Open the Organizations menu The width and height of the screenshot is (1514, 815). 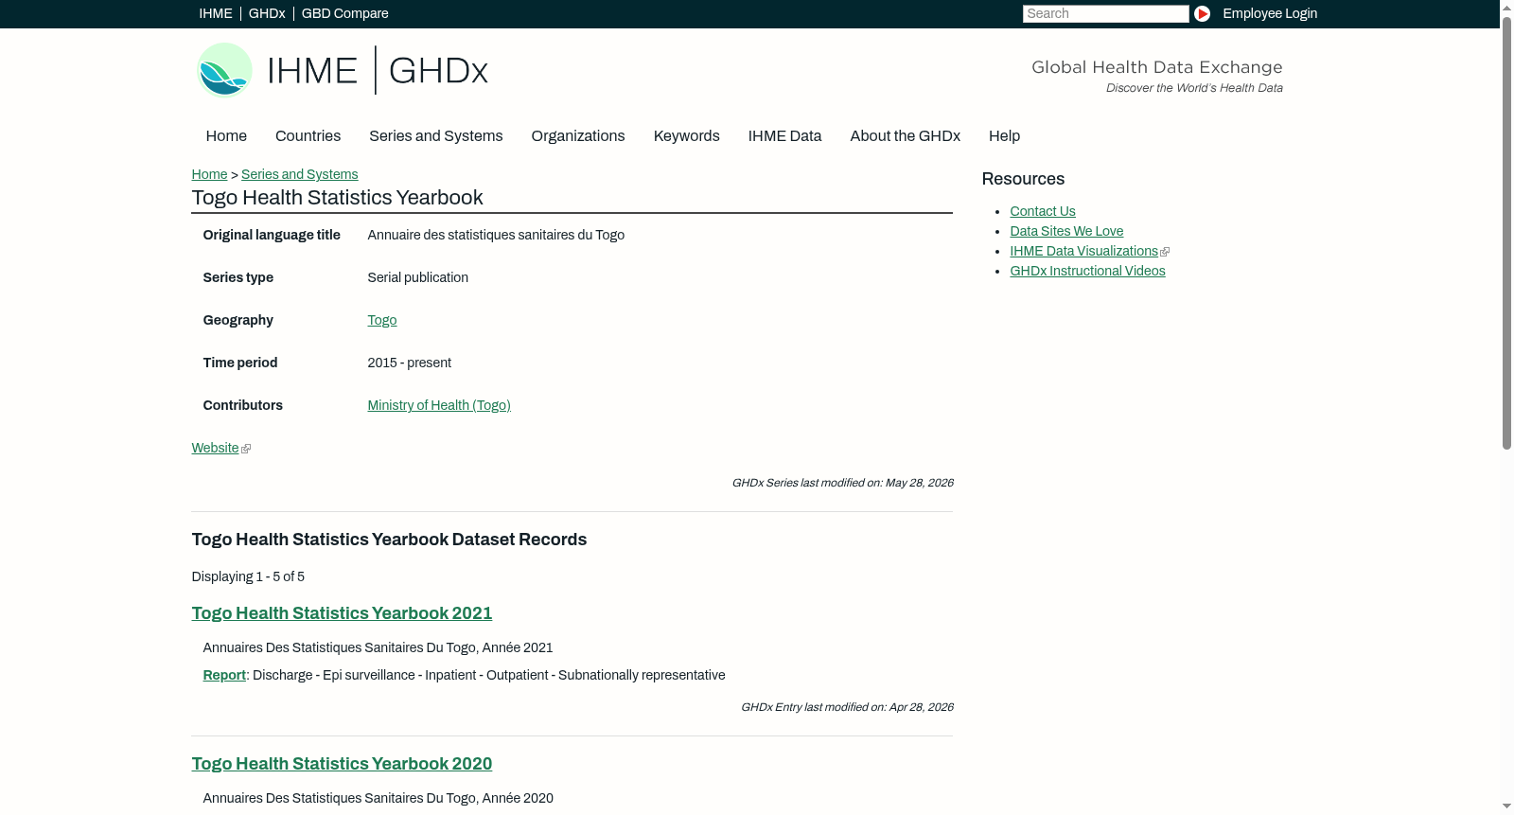pos(578,136)
